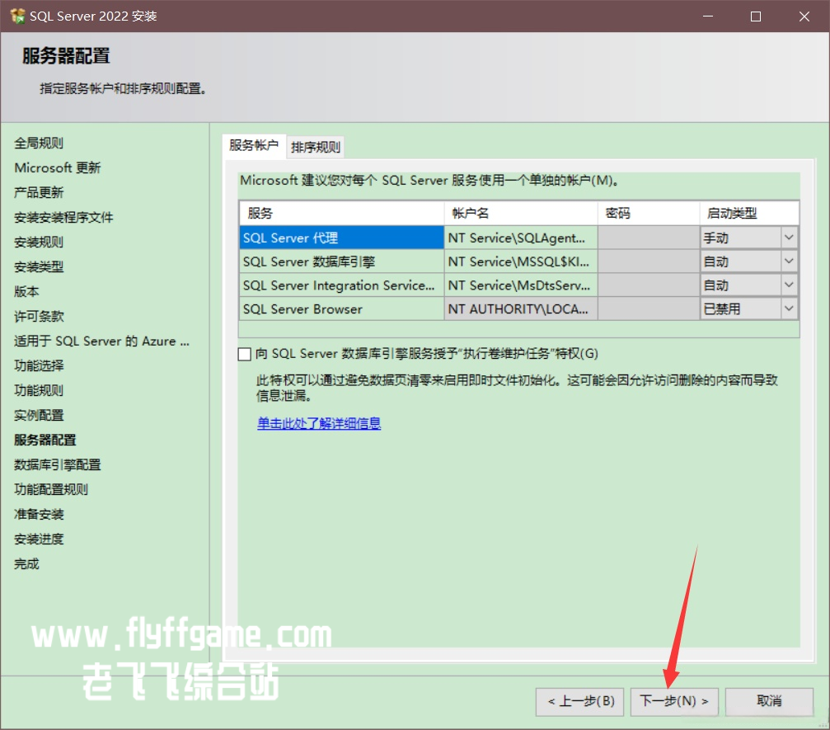830x730 pixels.
Task: Click password field for SQL Server 代理
Action: (x=649, y=238)
